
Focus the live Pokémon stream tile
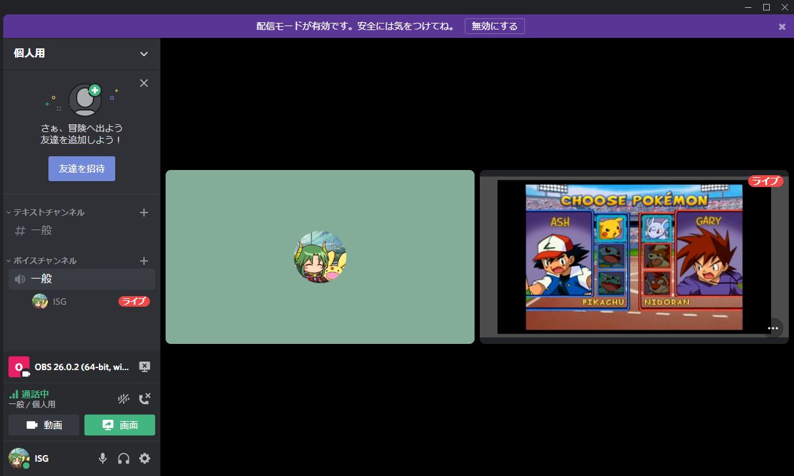(634, 257)
